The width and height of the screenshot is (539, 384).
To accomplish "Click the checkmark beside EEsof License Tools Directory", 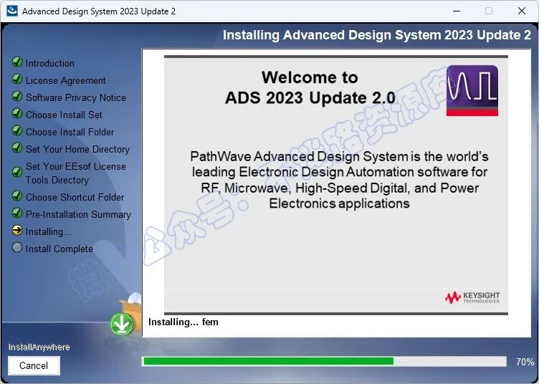I will pos(17,172).
